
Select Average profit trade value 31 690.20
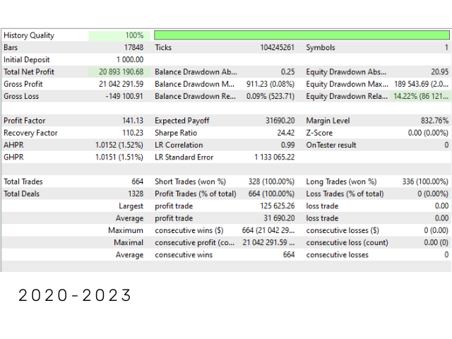point(279,218)
